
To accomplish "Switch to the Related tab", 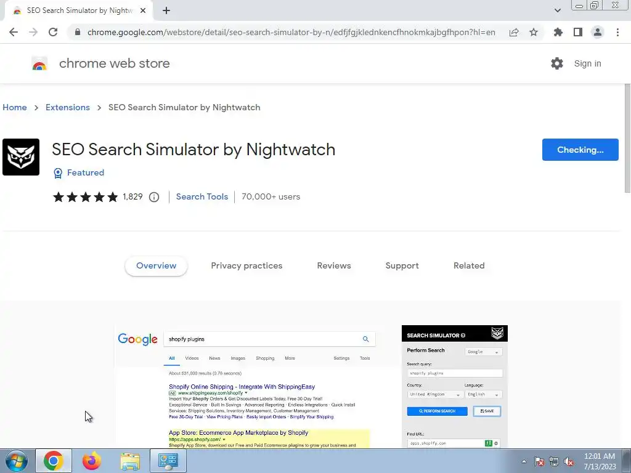I will [469, 266].
